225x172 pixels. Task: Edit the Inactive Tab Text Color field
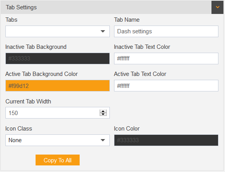(166, 58)
